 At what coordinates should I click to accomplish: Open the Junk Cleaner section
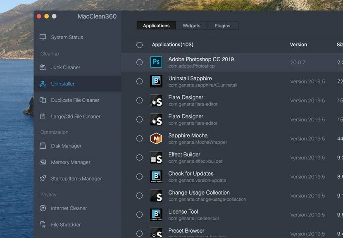click(x=66, y=67)
